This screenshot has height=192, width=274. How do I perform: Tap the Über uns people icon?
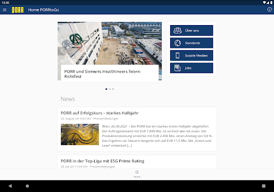tap(178, 30)
